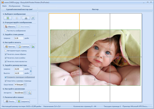Click the Печать button
The width and height of the screenshot is (154, 109).
pos(10,101)
